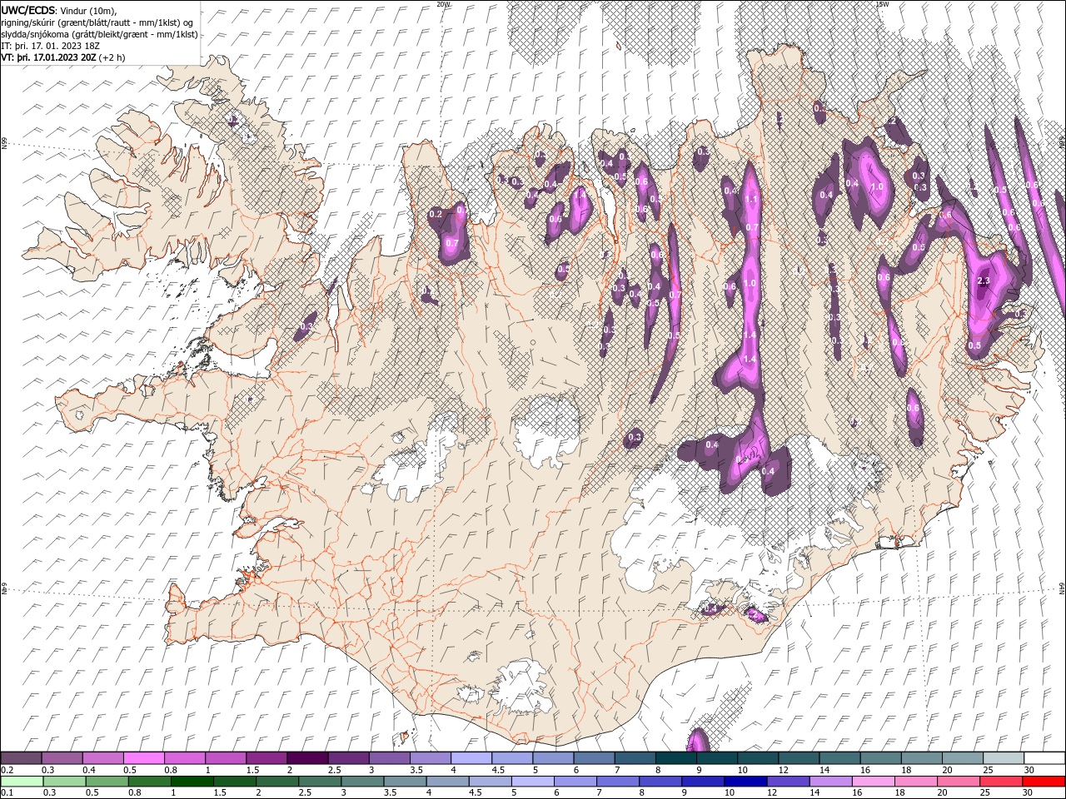Select the light blue 4–4.5 upper-scale swatch
Viewport: 1066px width, 799px height.
[471, 758]
